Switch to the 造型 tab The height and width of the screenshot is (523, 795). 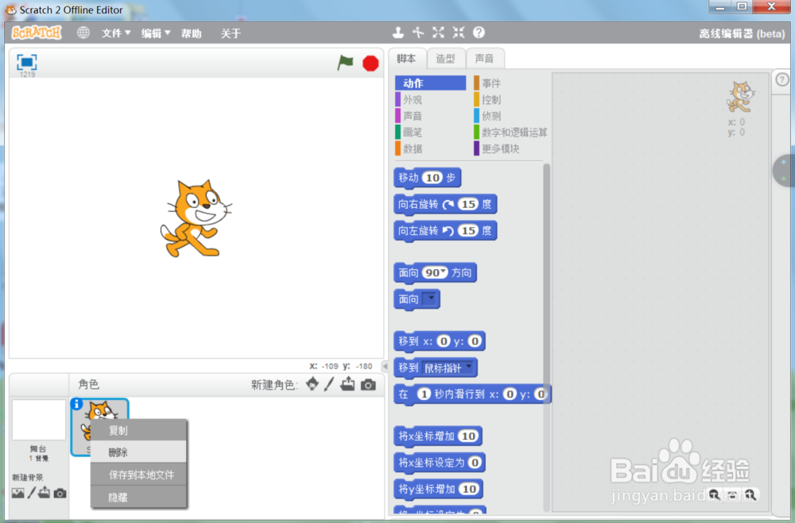click(446, 59)
